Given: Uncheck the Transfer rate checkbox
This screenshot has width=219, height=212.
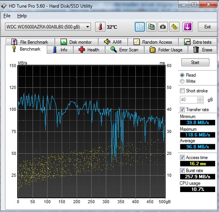Looking at the screenshot, I should point(182,110).
